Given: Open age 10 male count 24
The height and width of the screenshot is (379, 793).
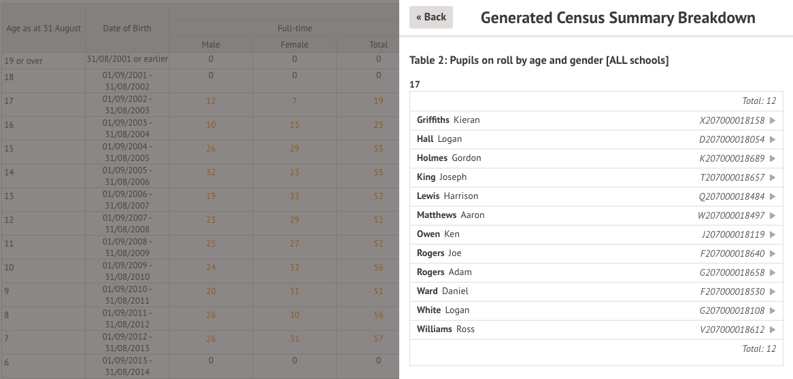Looking at the screenshot, I should point(211,268).
